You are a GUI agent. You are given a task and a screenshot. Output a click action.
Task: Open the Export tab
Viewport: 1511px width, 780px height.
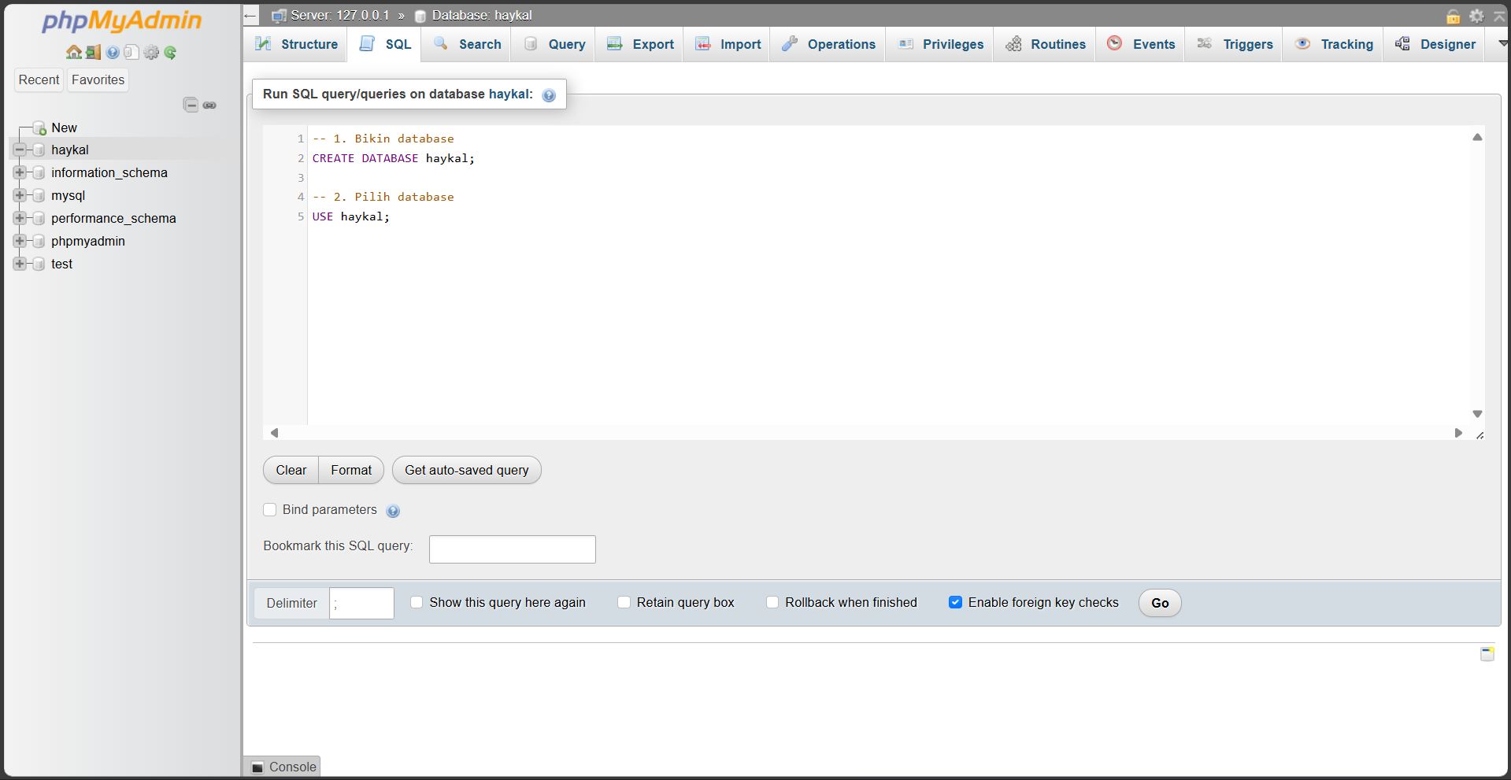[651, 44]
